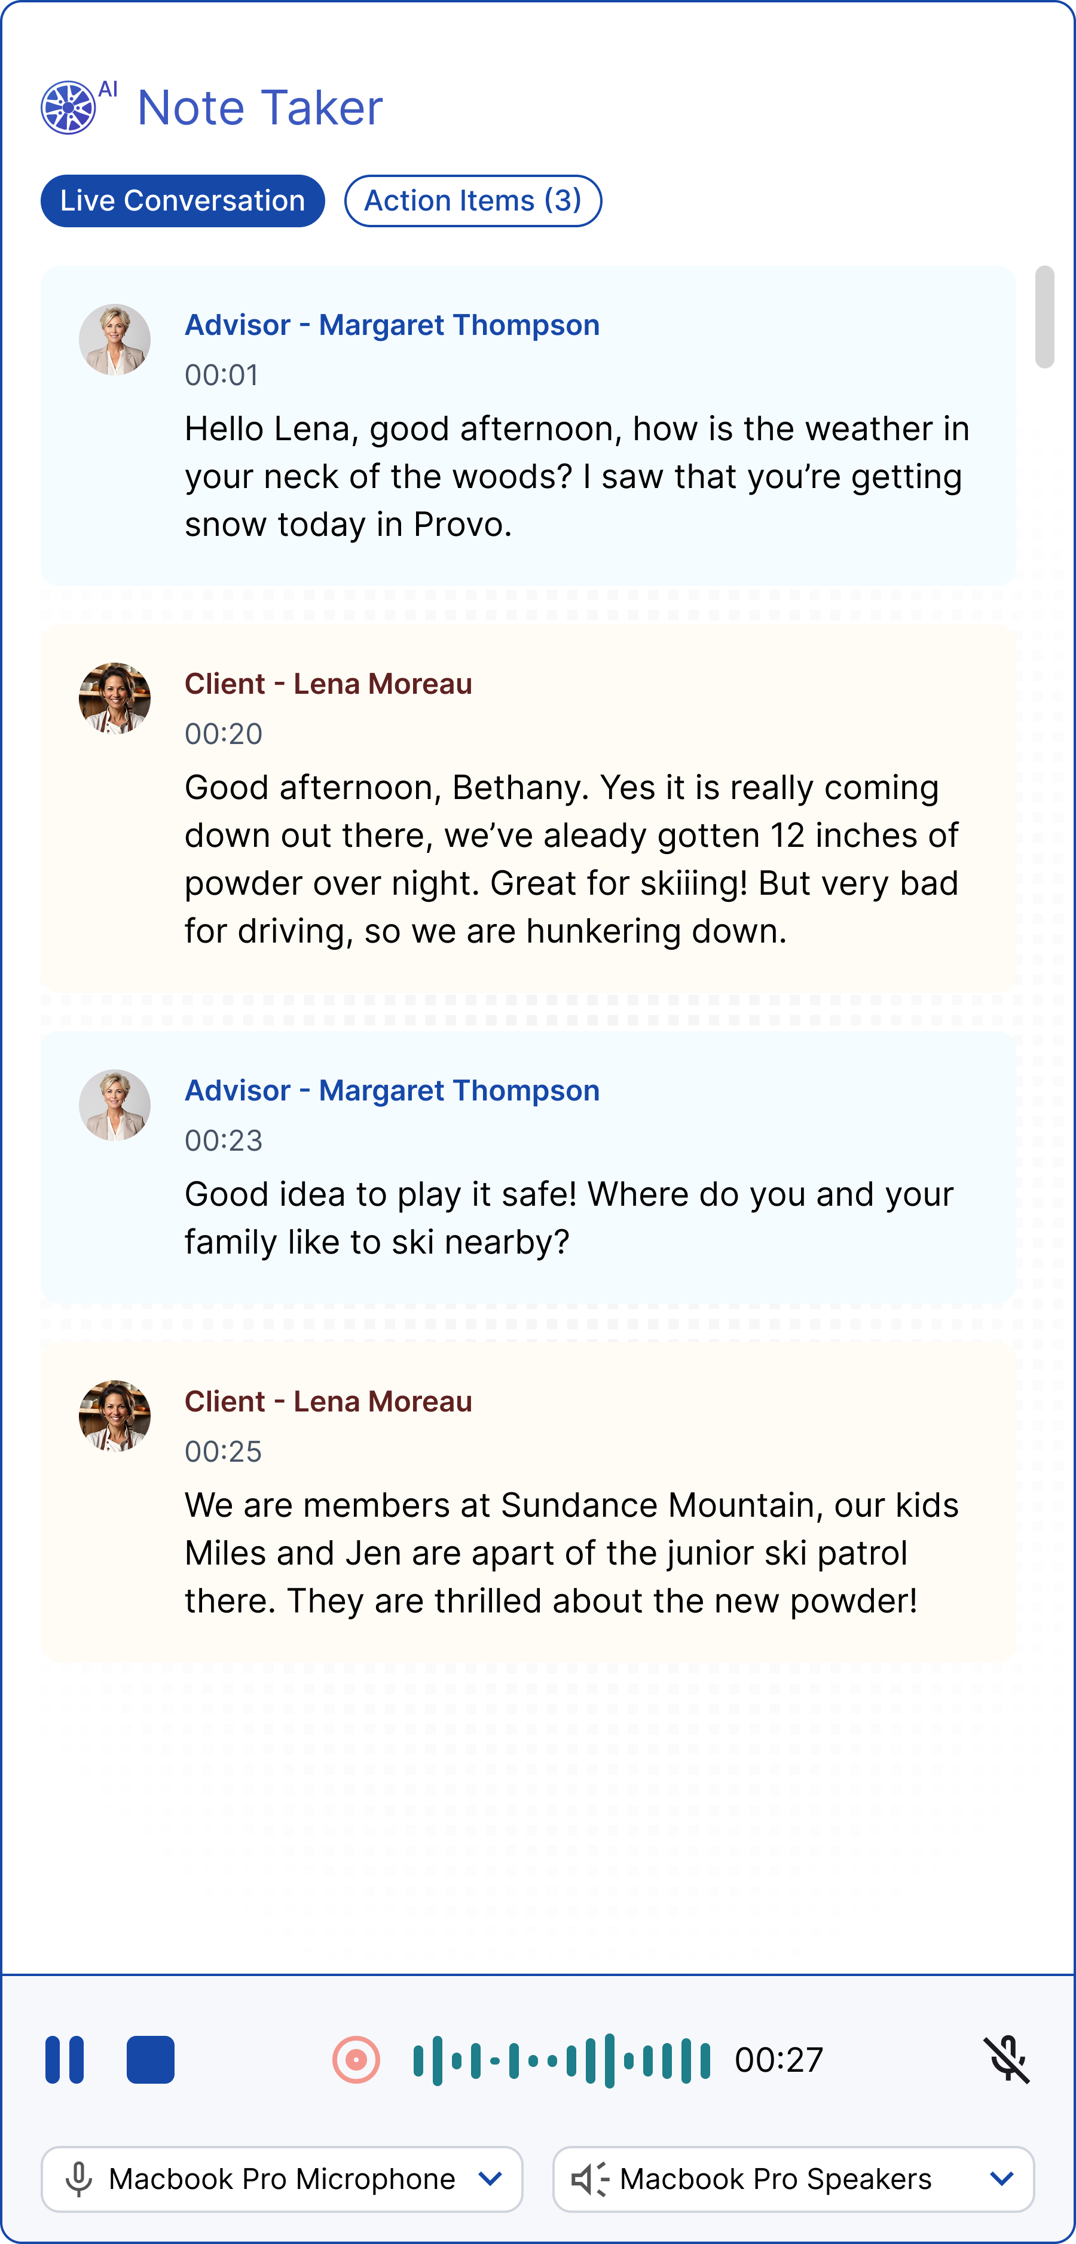This screenshot has height=2244, width=1076.
Task: Click Advisor - Margaret Thompson name at 00:01
Action: (x=392, y=325)
